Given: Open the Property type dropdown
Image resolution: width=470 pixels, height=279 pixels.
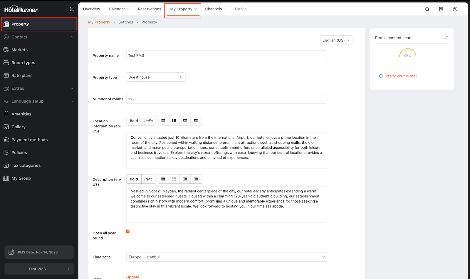Looking at the screenshot, I should [x=155, y=77].
